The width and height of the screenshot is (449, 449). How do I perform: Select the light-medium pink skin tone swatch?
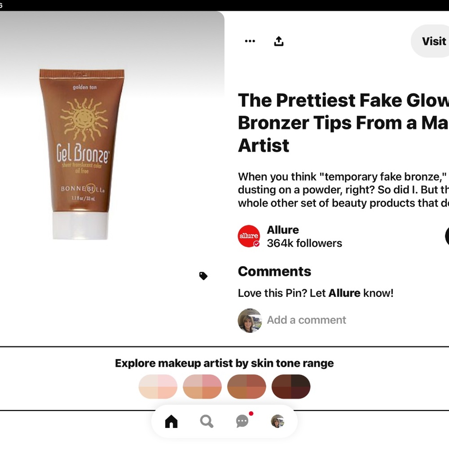(x=202, y=387)
